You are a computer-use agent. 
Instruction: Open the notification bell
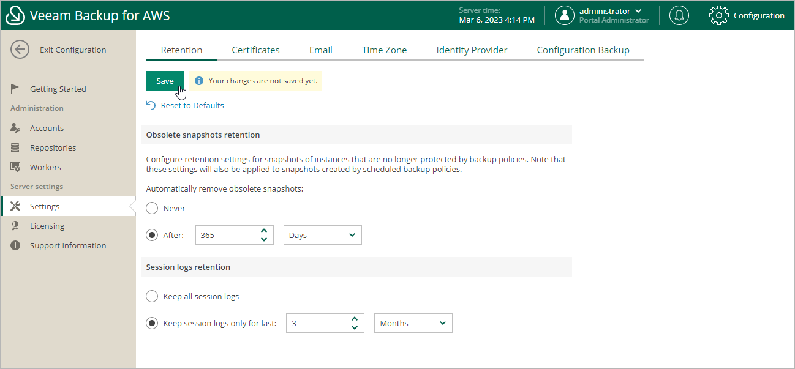pyautogui.click(x=679, y=15)
